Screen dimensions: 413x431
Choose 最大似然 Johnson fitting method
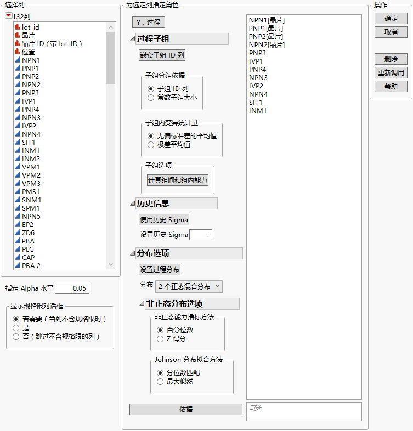(160, 382)
